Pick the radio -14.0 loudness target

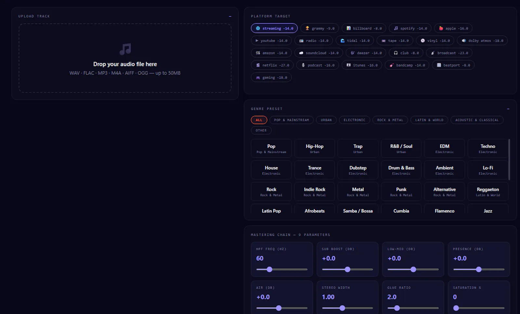tap(314, 41)
